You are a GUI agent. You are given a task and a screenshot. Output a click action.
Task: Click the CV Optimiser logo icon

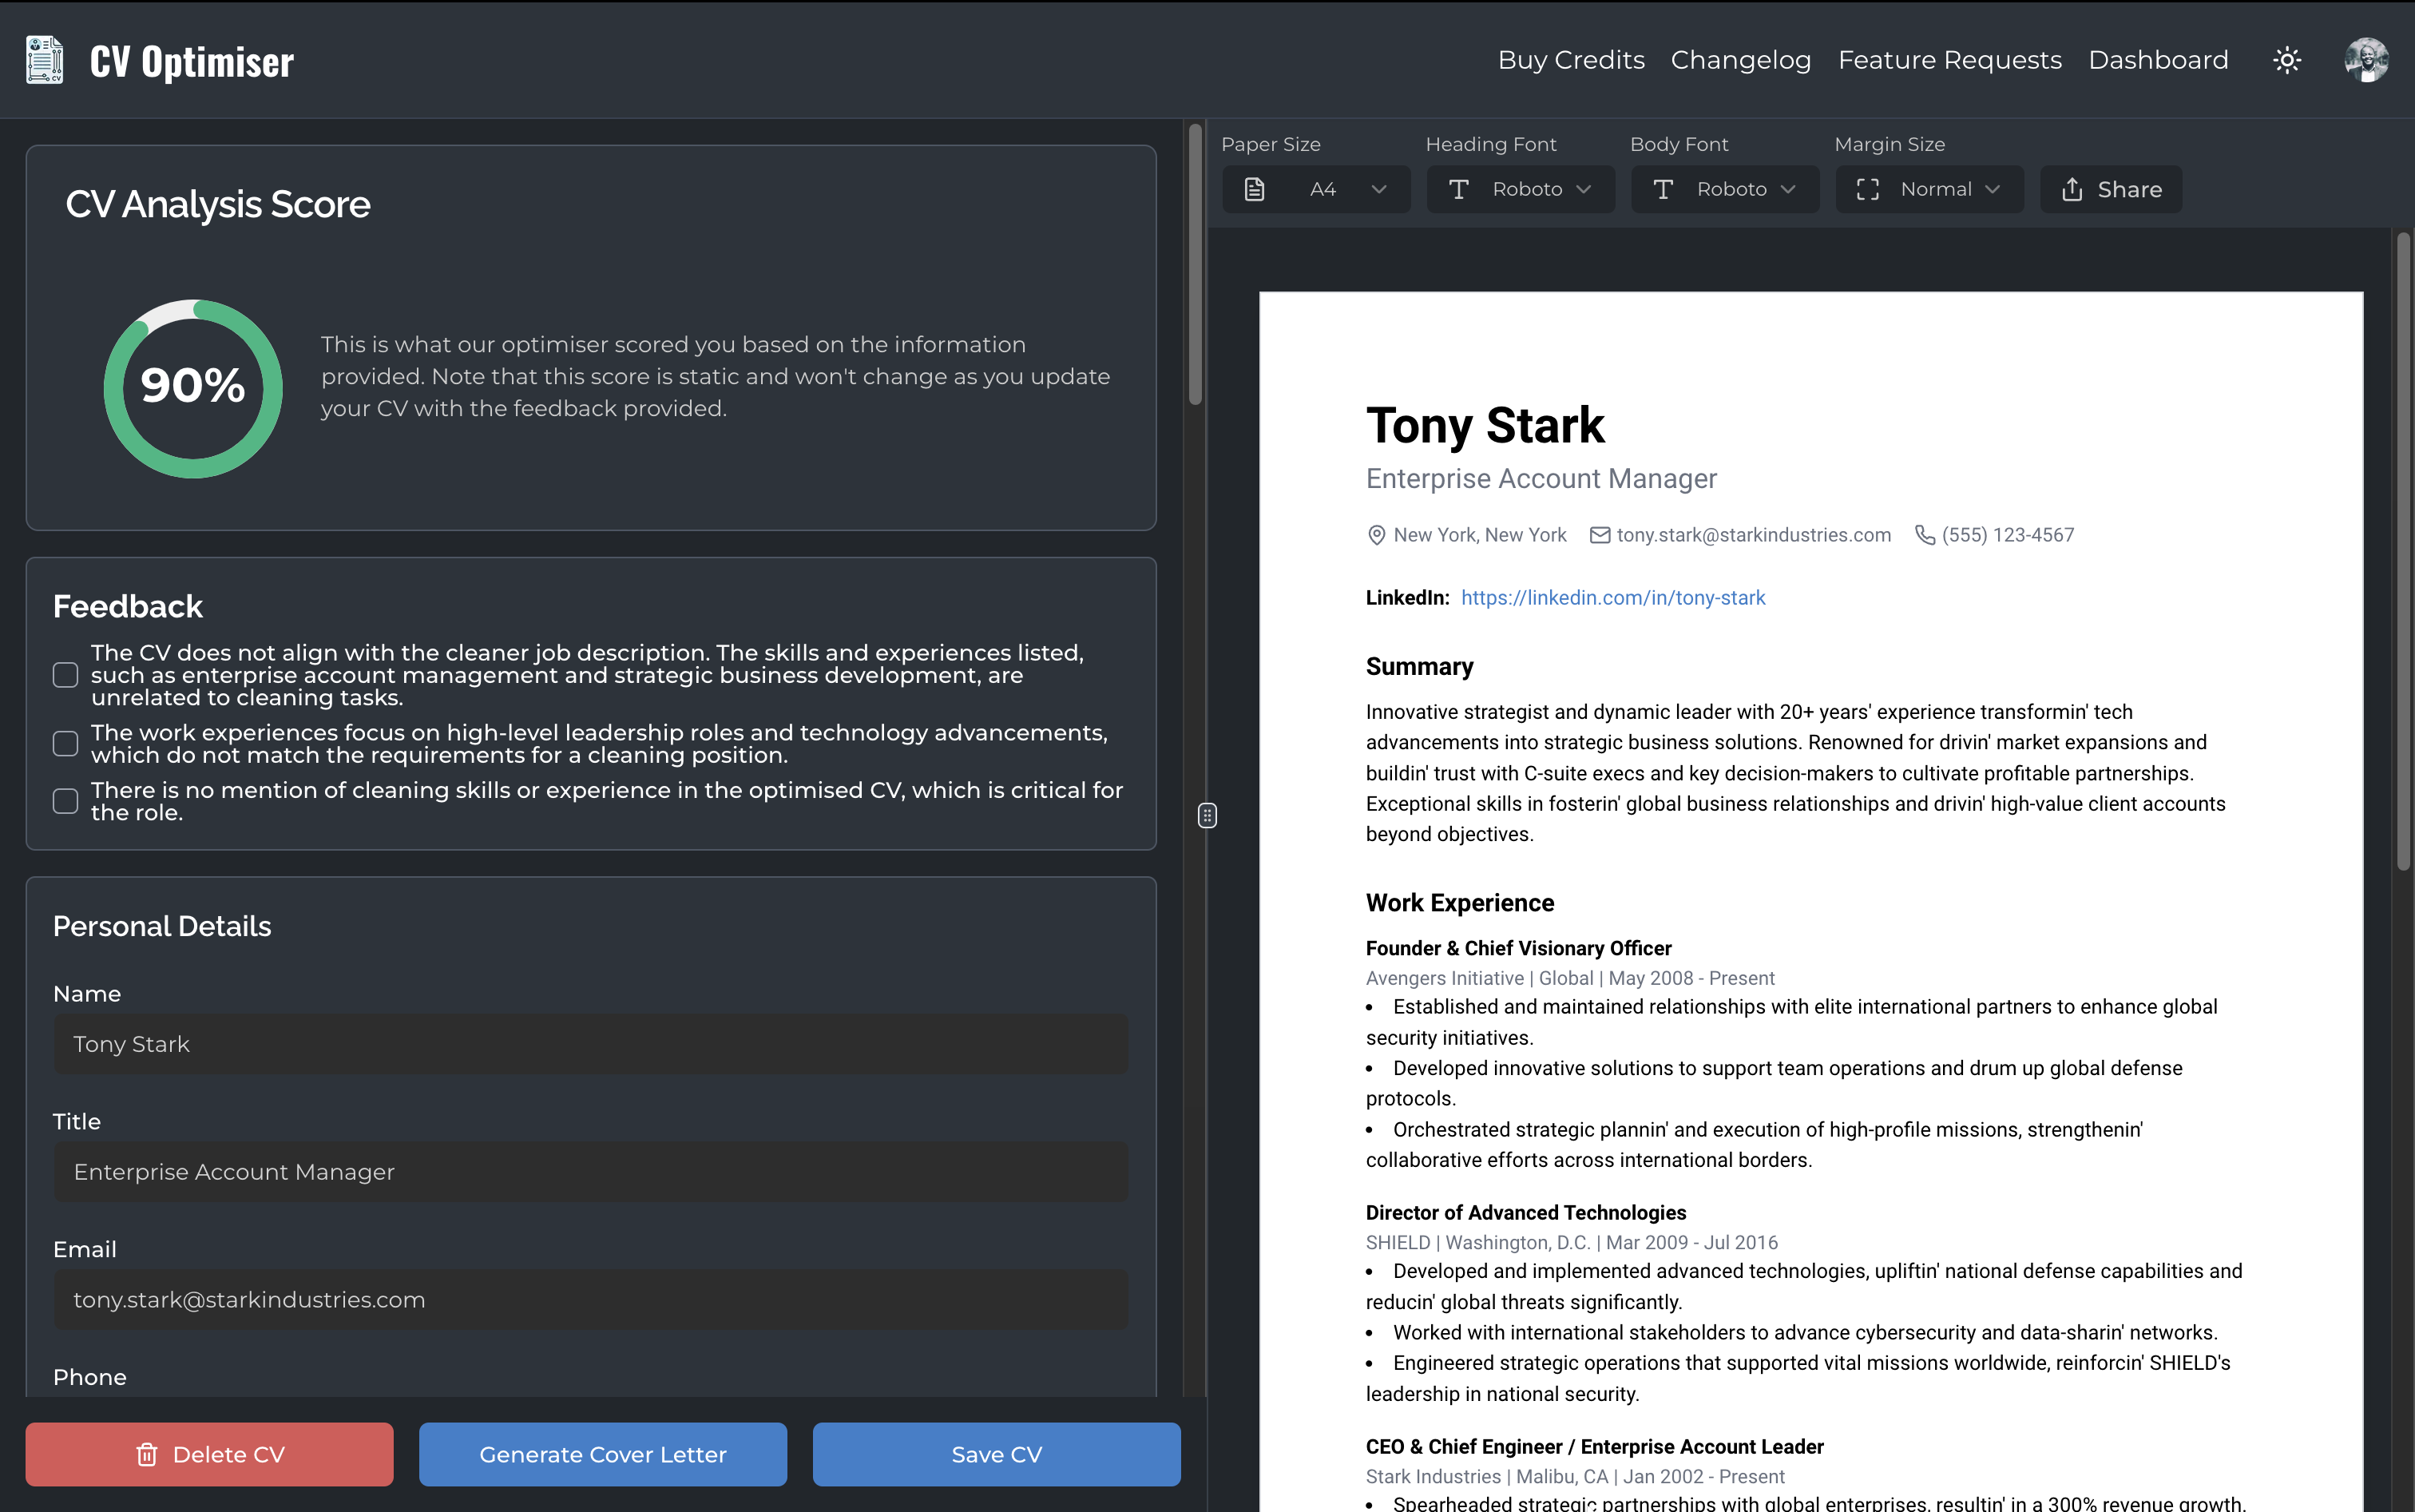pyautogui.click(x=43, y=60)
